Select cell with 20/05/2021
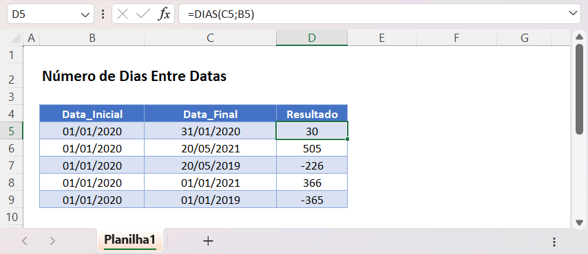Image resolution: width=588 pixels, height=254 pixels. click(x=211, y=148)
